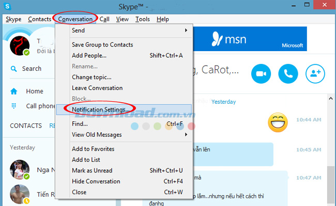This screenshot has height=206, width=336.
Task: Select Leave Conversation
Action: (124, 88)
